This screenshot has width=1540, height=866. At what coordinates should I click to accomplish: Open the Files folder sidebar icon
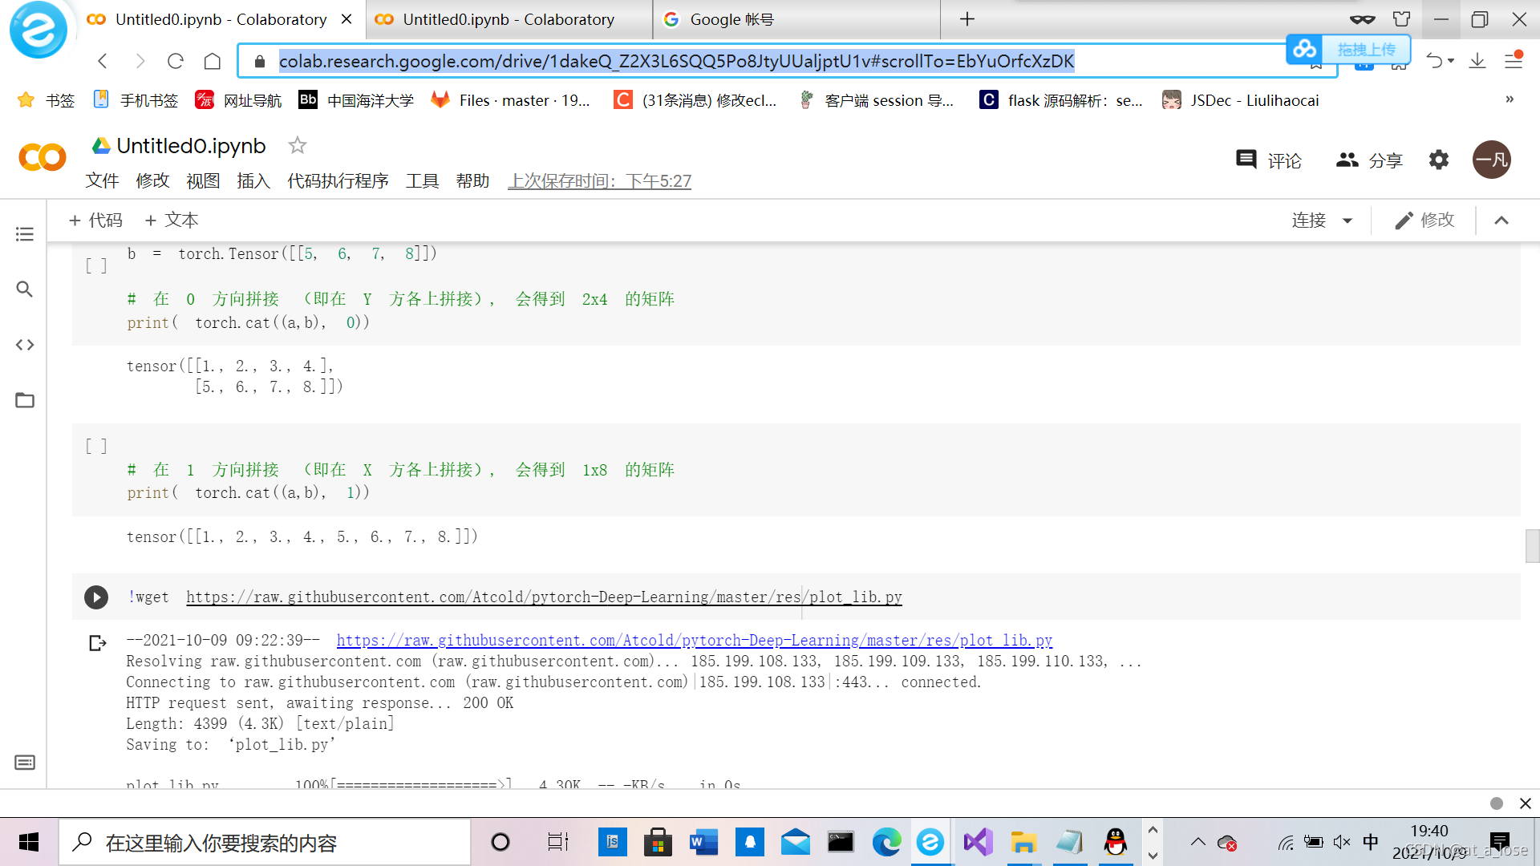coord(25,400)
